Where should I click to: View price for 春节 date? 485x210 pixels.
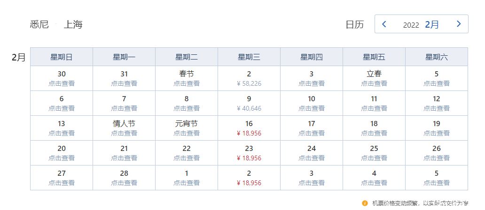[187, 78]
